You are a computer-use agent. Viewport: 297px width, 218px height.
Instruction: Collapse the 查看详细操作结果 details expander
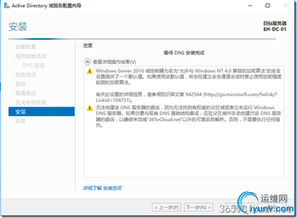click(x=88, y=62)
